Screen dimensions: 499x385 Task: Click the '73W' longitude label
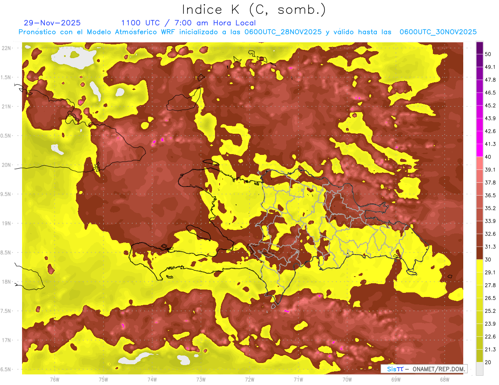[x=201, y=379]
